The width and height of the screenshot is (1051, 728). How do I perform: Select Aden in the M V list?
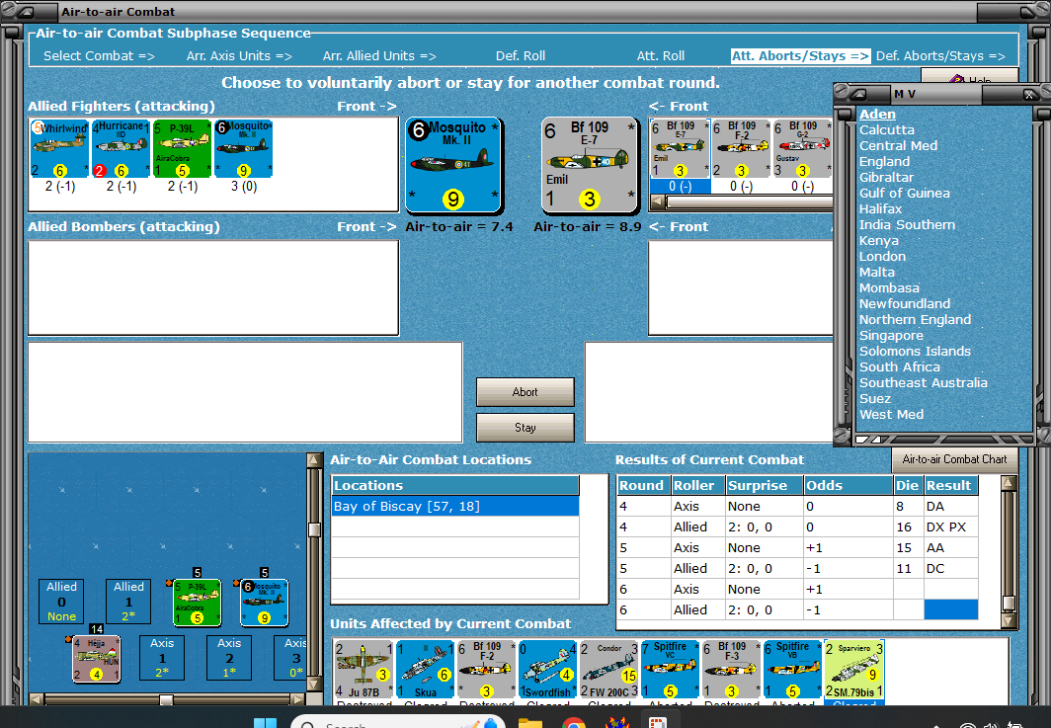[877, 114]
